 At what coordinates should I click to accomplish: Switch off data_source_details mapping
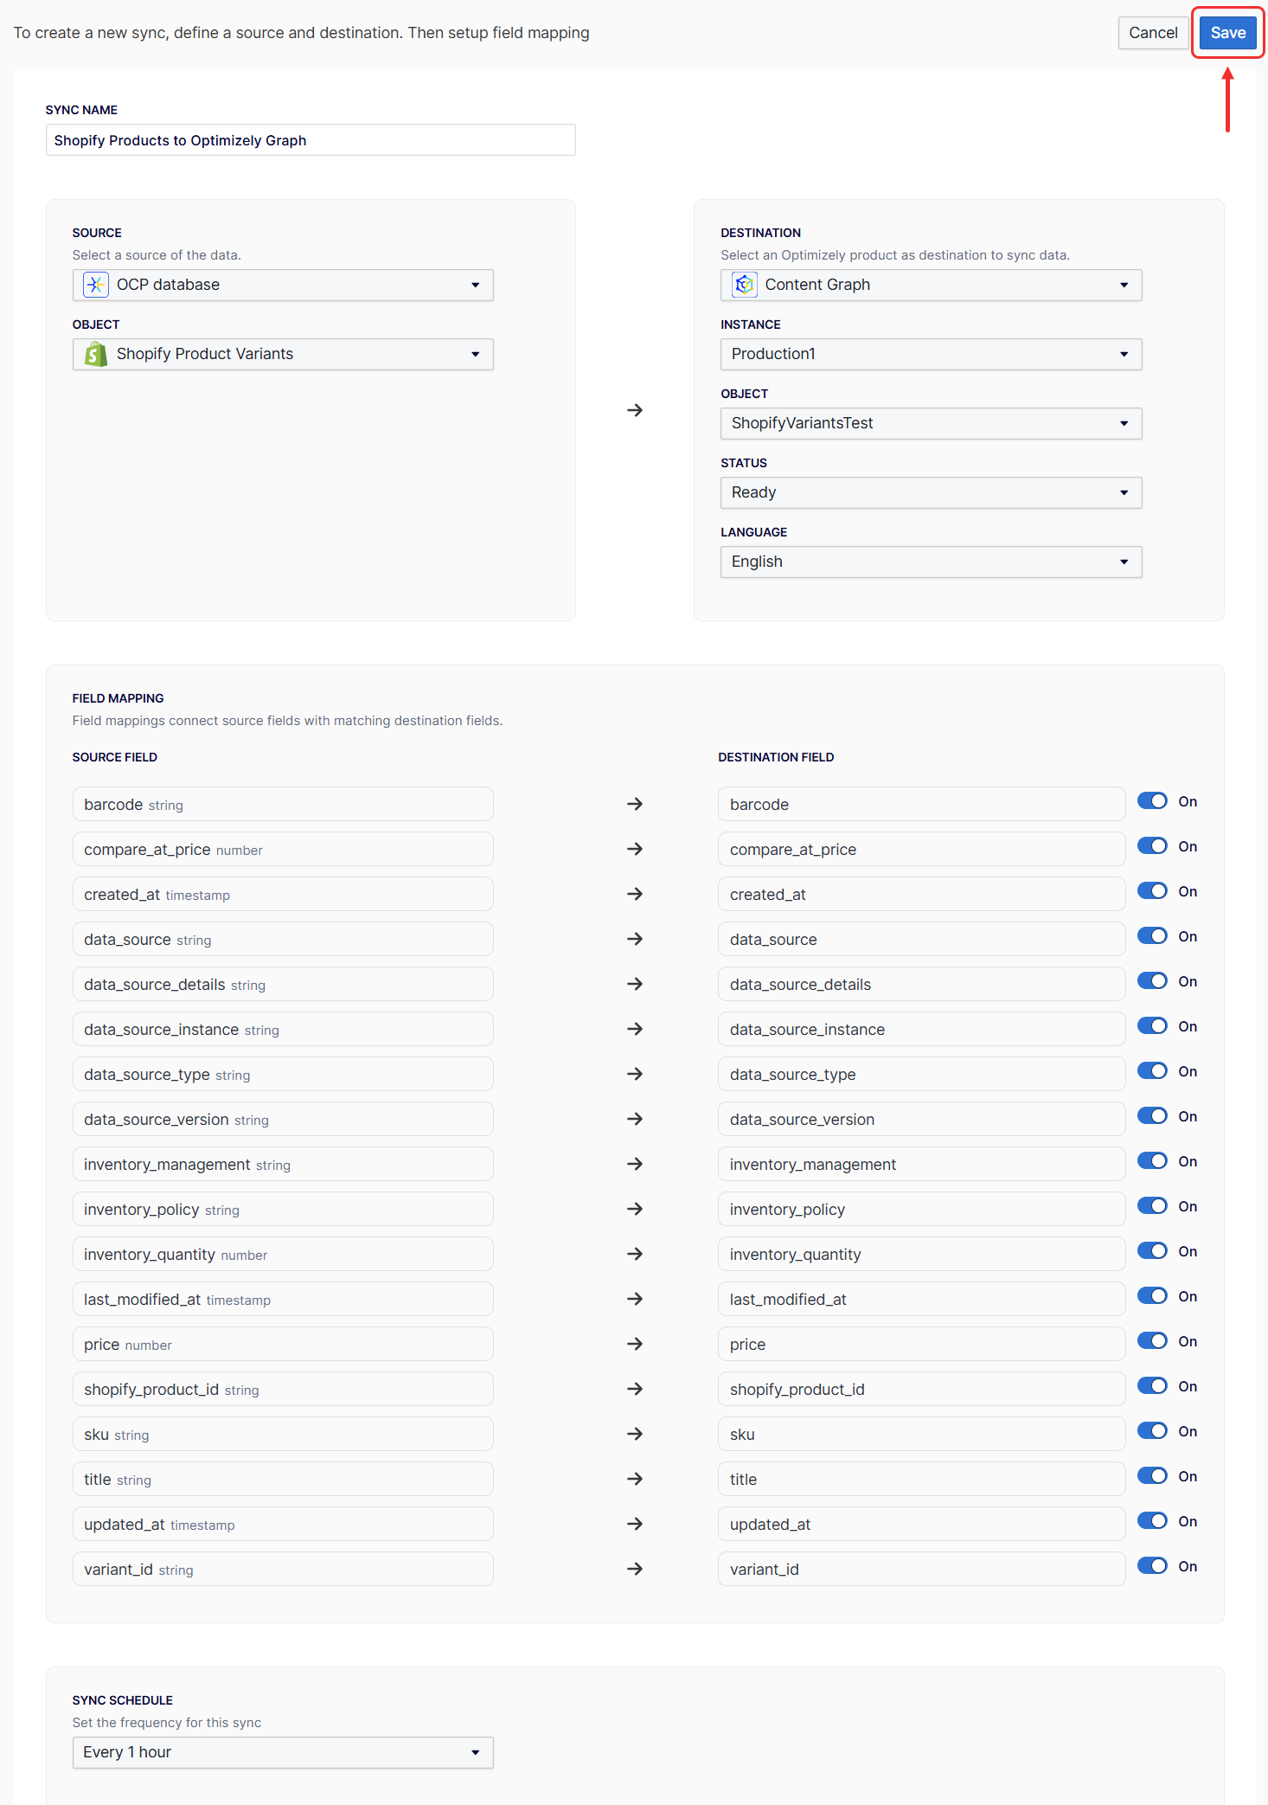[1152, 981]
